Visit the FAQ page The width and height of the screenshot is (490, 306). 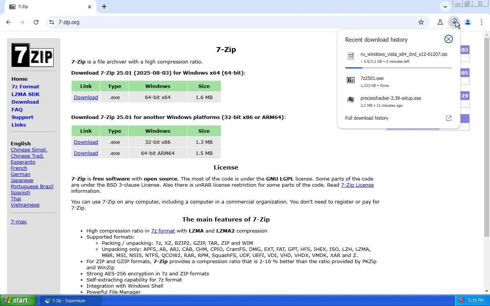coord(17,109)
